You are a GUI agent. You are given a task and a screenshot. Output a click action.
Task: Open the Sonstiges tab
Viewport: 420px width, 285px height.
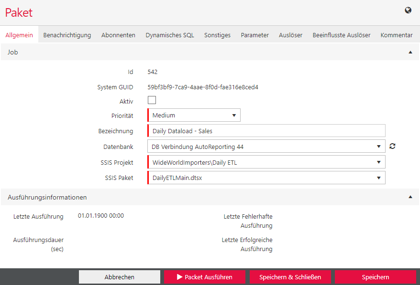(x=217, y=35)
